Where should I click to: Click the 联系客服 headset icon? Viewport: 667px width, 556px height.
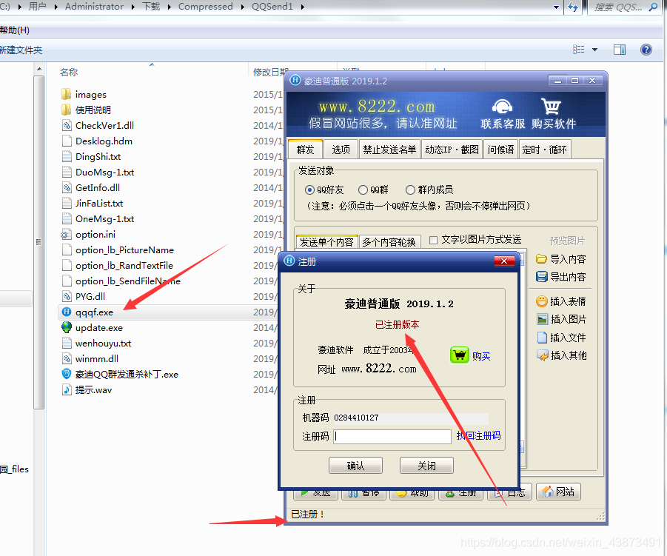[x=503, y=106]
